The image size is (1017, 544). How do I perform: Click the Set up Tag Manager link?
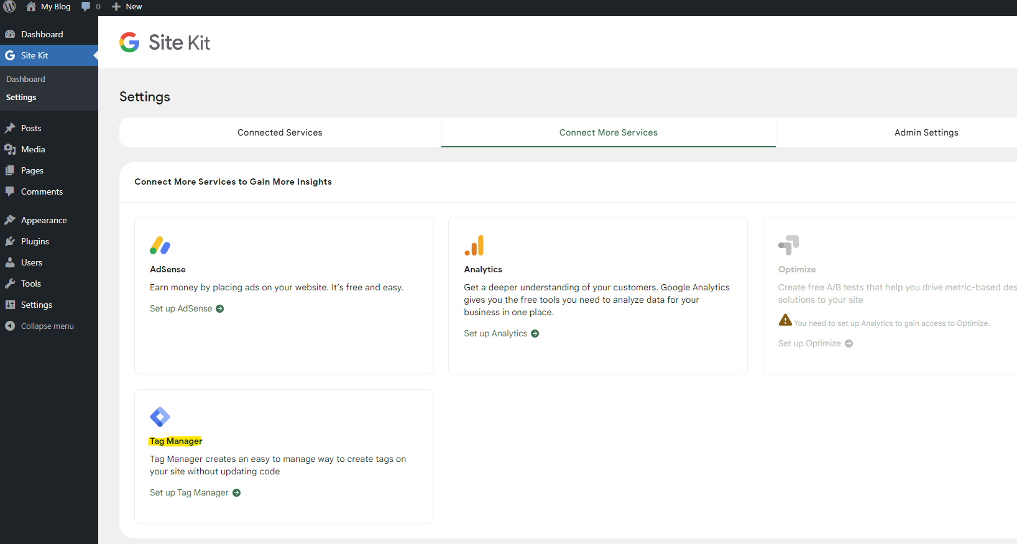[x=189, y=492]
